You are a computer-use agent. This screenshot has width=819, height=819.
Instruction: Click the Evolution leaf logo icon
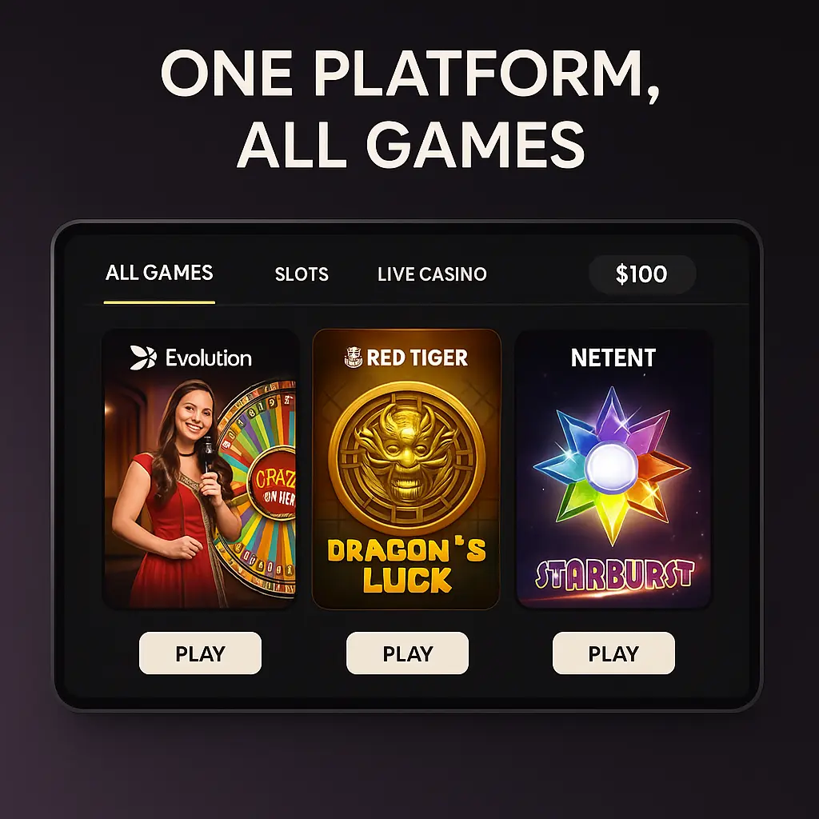(x=143, y=358)
